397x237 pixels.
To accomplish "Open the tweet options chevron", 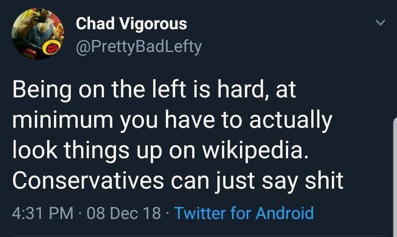I will [x=380, y=23].
